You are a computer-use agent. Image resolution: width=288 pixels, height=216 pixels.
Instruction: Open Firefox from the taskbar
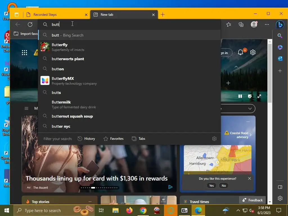(x=129, y=210)
